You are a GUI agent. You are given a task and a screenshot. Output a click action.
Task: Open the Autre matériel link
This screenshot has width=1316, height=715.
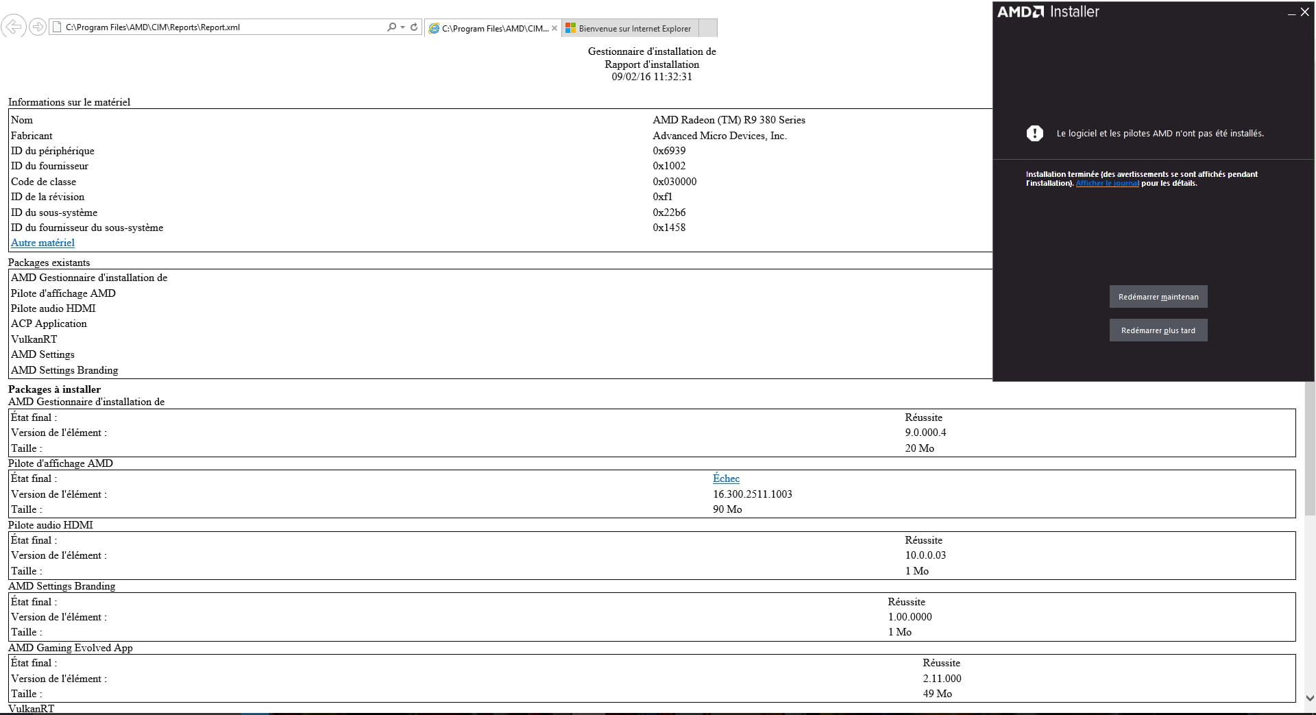(x=42, y=243)
